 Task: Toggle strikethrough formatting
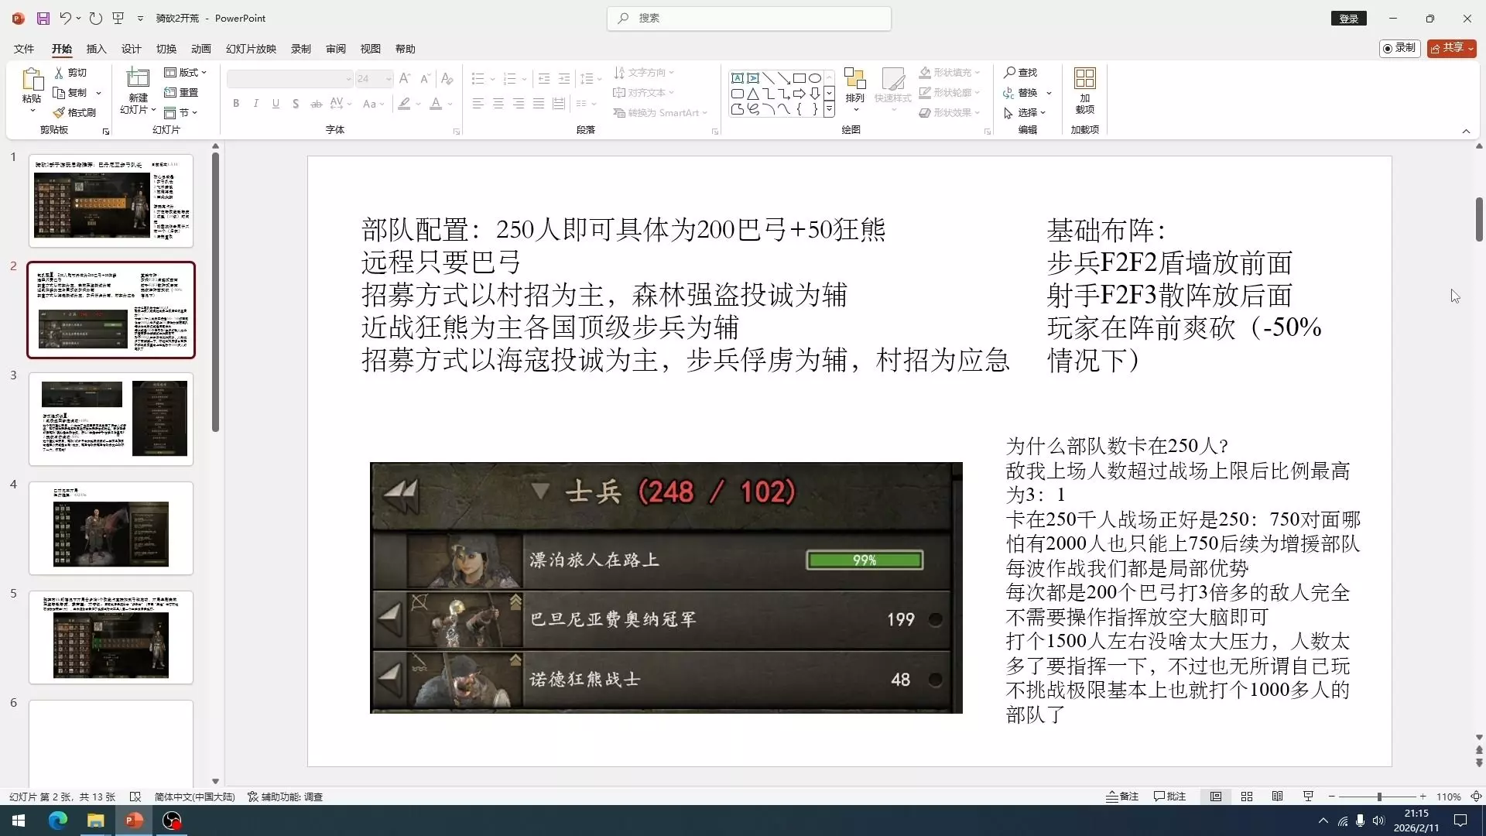316,104
